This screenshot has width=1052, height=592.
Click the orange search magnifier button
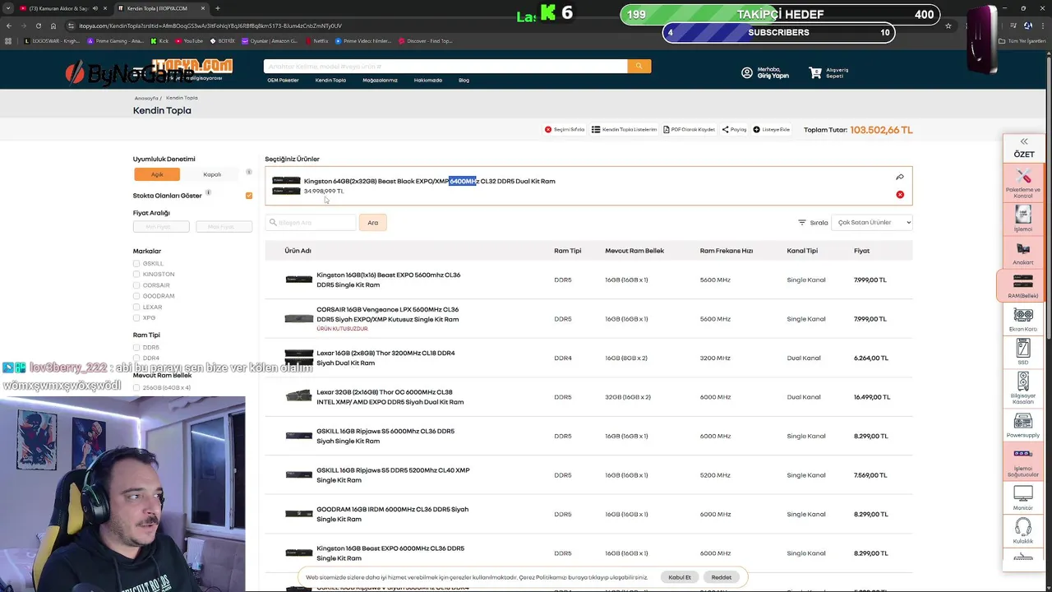point(639,66)
